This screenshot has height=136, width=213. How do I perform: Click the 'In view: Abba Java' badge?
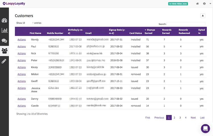pyautogui.click(x=178, y=4)
